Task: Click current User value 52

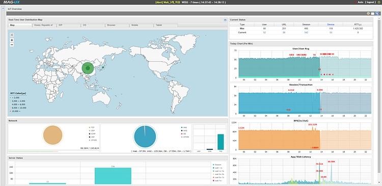Action: point(264,33)
